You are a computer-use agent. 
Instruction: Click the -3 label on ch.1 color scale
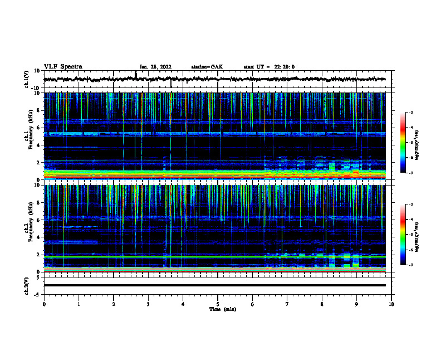(411, 112)
